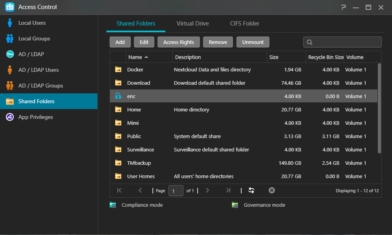Click 'System default share' description

[x=197, y=137]
